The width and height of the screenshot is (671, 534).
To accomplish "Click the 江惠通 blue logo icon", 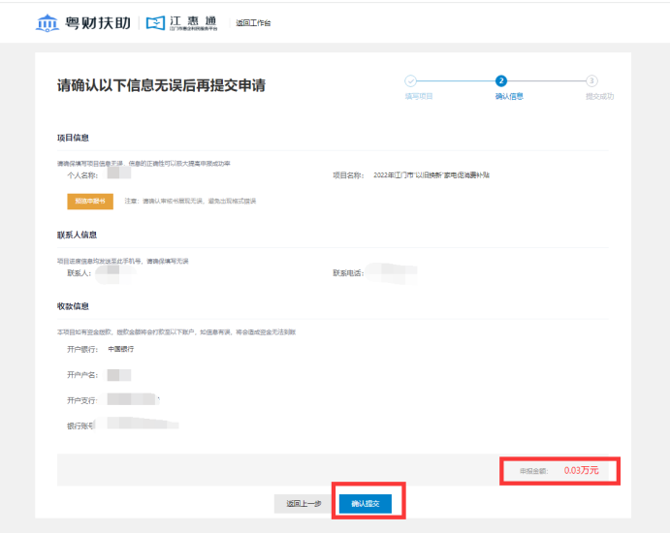I will coord(155,23).
